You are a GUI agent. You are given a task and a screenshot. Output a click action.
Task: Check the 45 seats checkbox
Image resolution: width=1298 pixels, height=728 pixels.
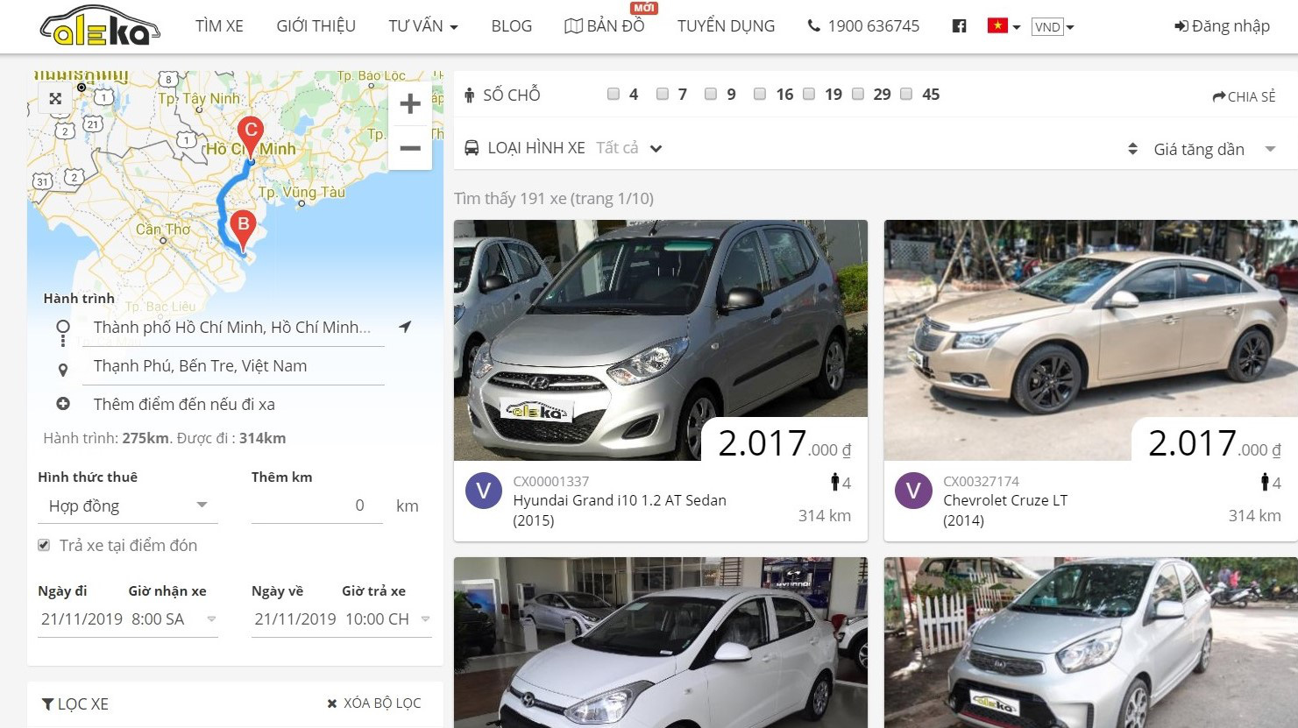point(906,94)
